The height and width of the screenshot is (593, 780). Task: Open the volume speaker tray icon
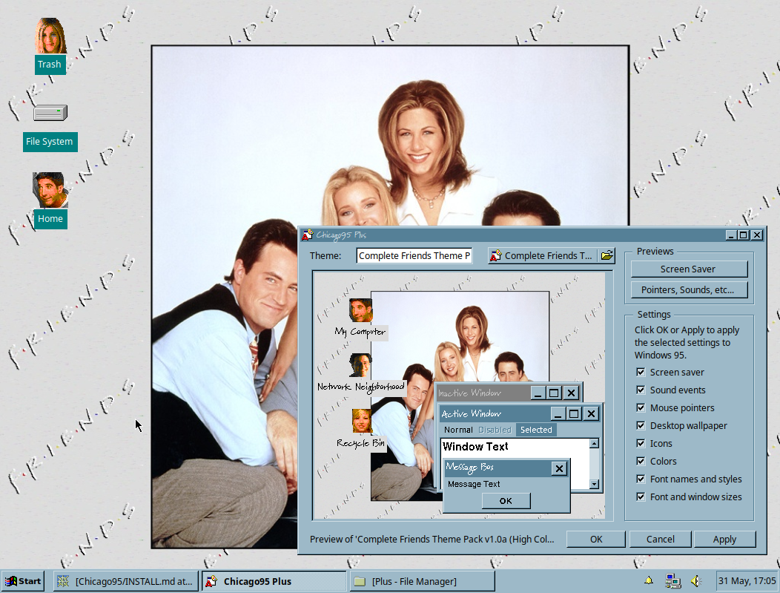[695, 581]
